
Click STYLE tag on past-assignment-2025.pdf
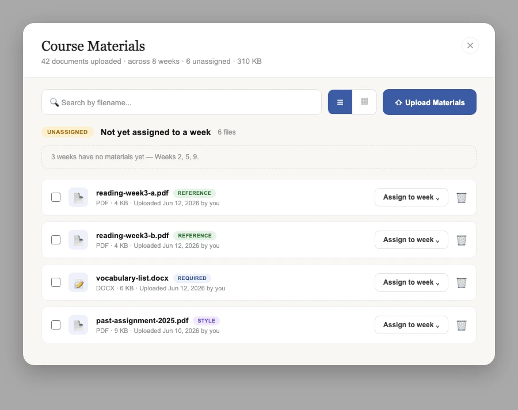point(206,321)
